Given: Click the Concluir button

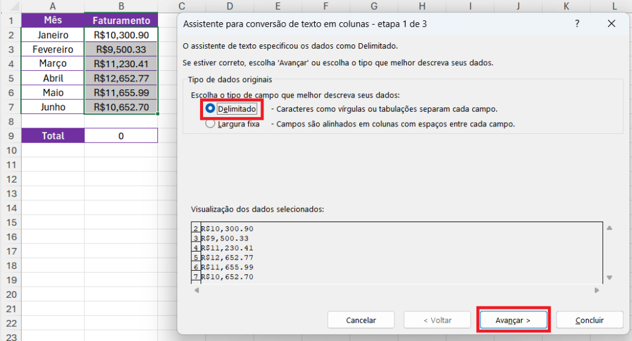Looking at the screenshot, I should [589, 320].
